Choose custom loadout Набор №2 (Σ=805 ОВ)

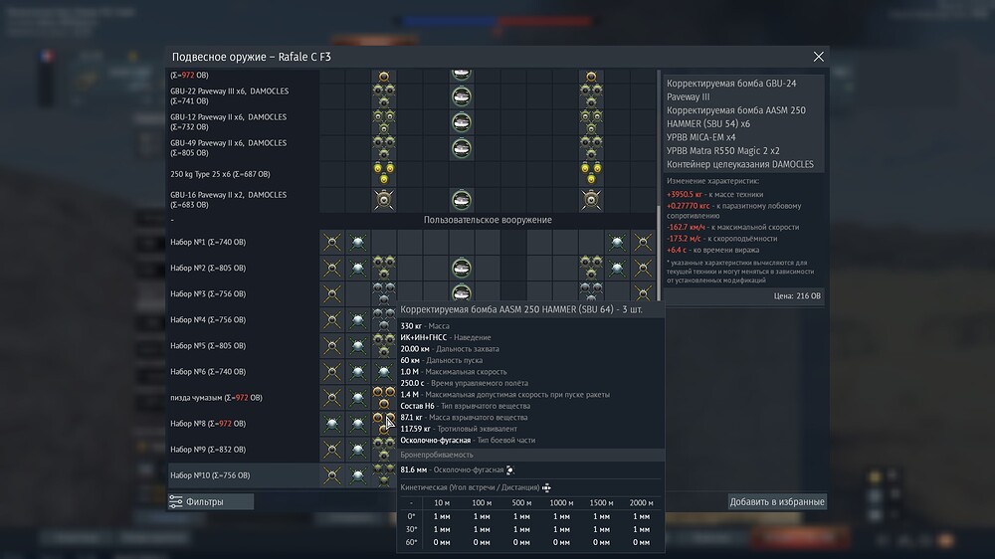(x=208, y=268)
